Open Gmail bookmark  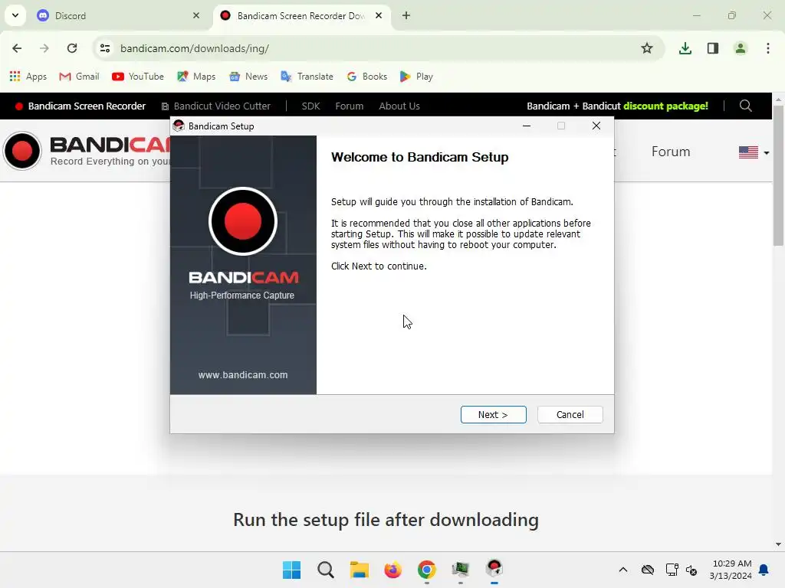pyautogui.click(x=79, y=77)
